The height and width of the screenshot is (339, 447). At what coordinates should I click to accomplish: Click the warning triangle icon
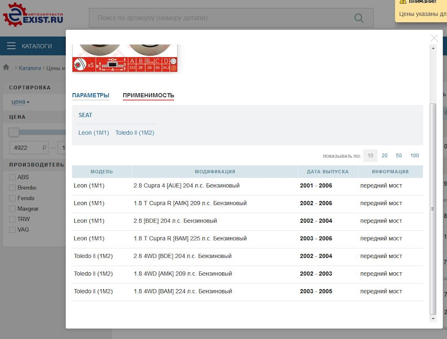click(403, 2)
